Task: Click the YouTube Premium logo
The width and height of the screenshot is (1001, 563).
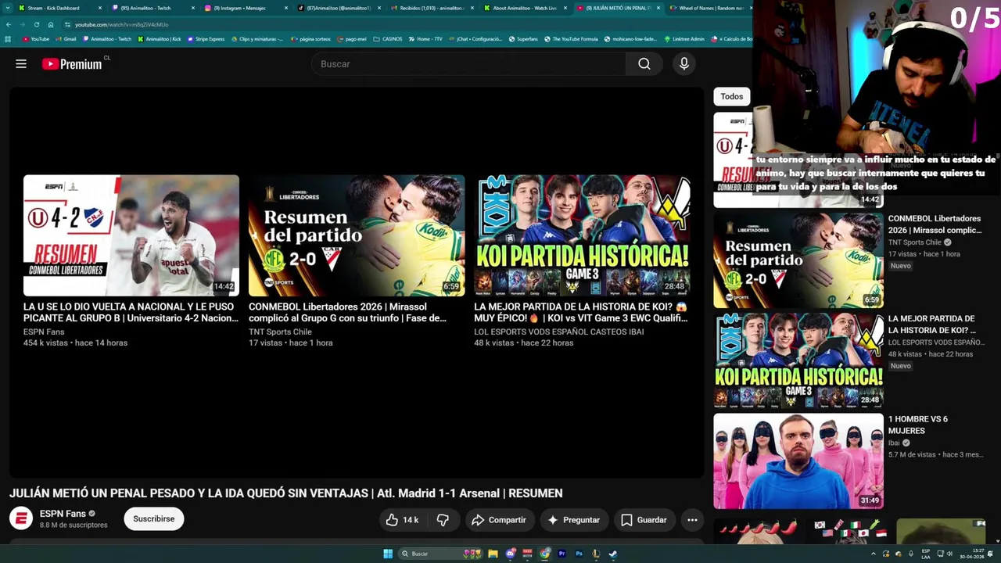Action: pos(72,64)
